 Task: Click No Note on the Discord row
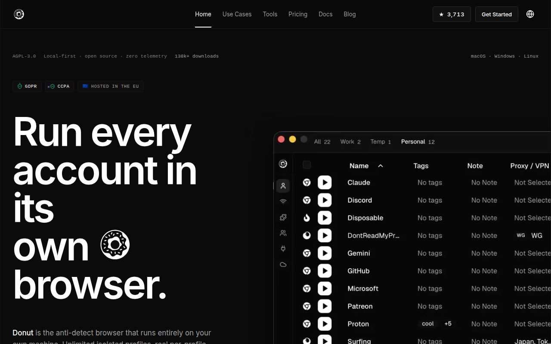pos(484,200)
